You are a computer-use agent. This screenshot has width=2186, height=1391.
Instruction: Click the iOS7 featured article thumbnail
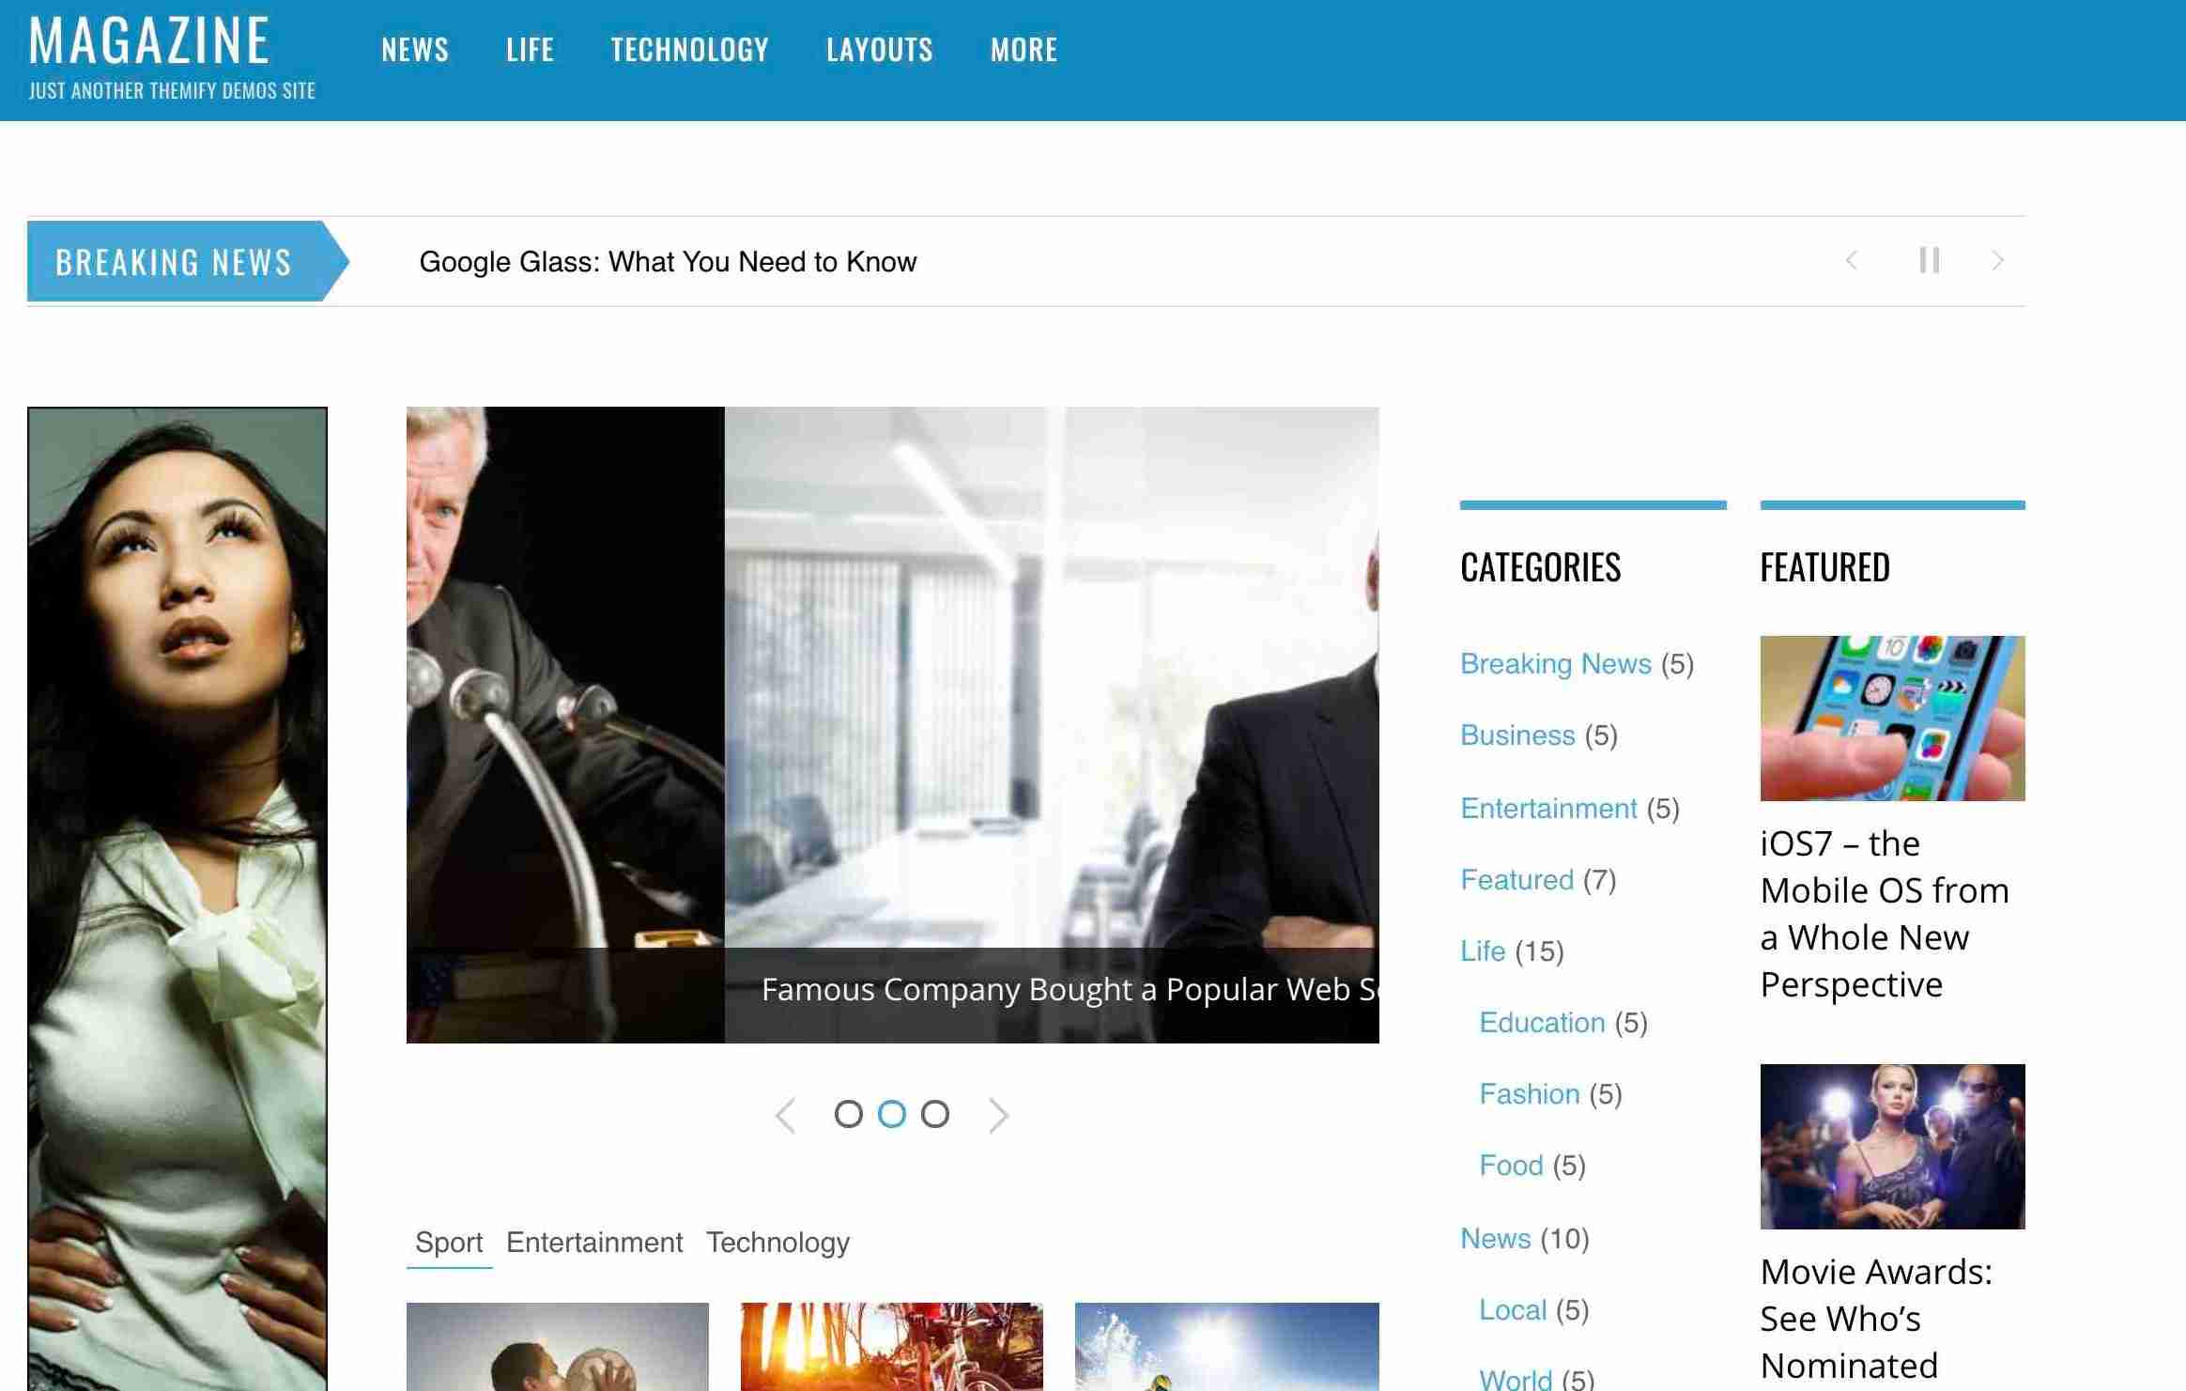(1892, 717)
